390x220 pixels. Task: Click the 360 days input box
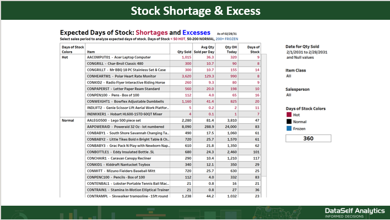[308, 139]
